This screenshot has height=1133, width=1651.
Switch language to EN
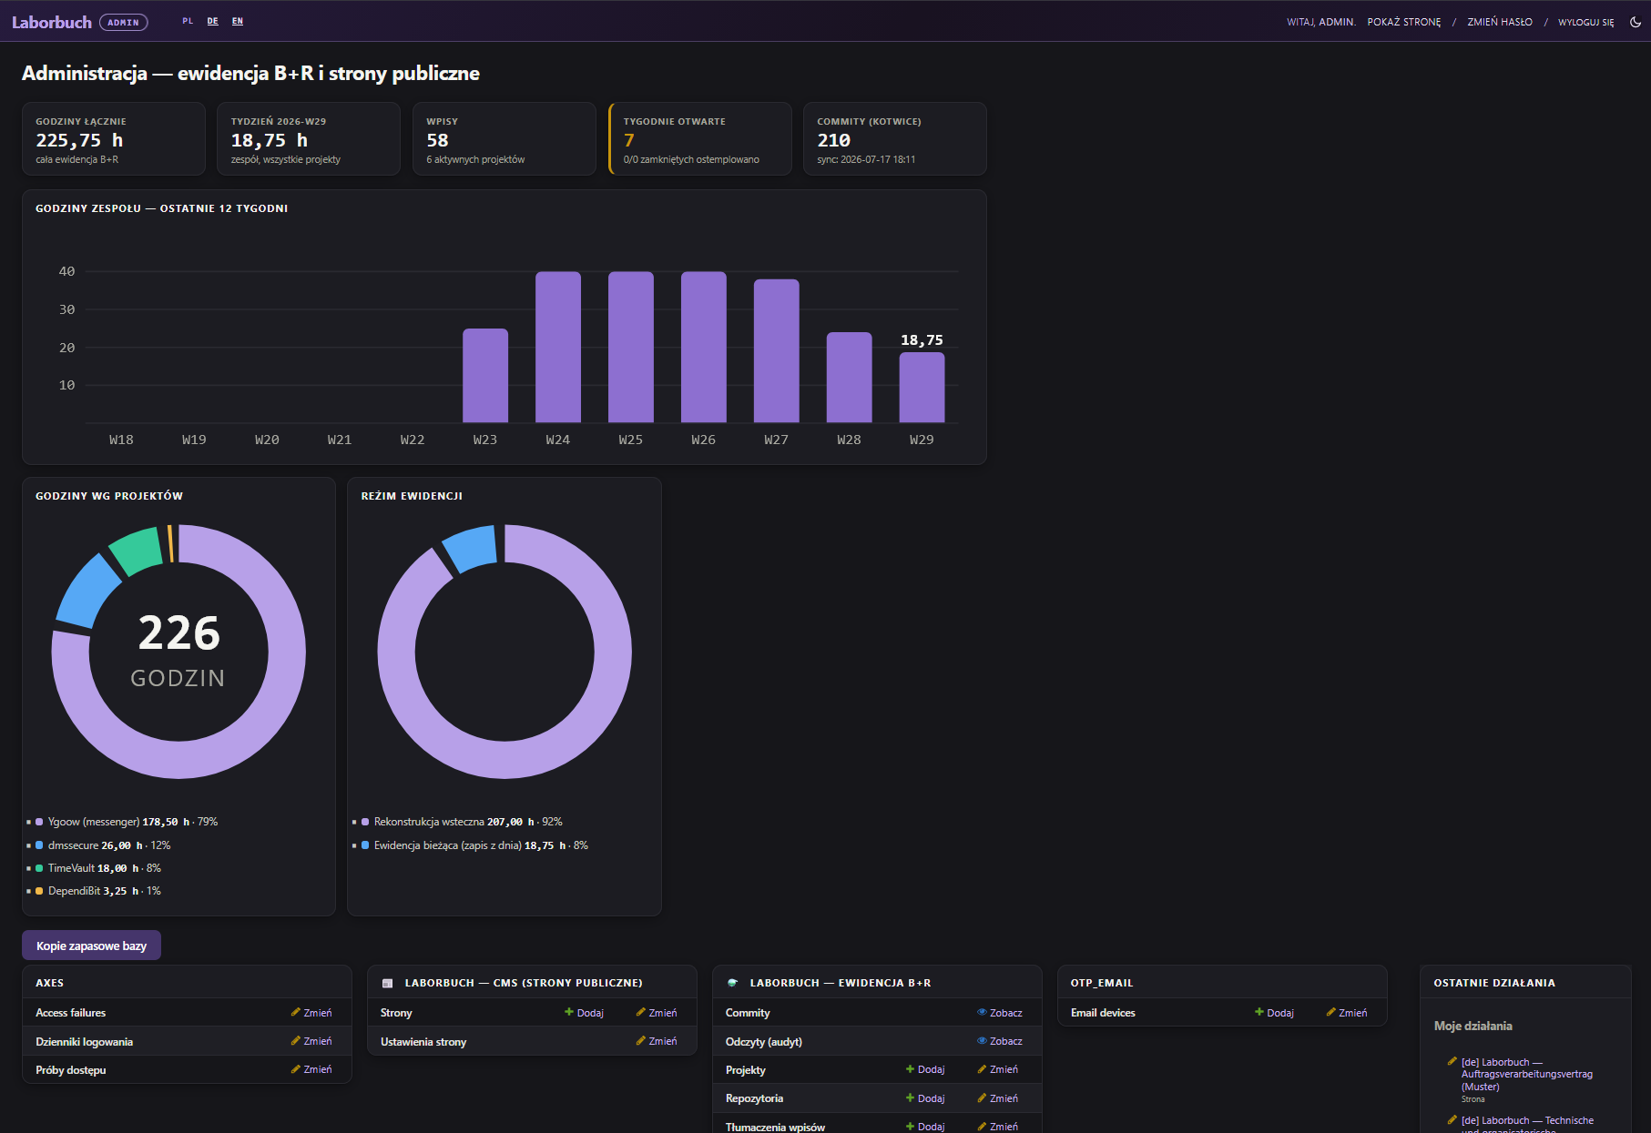click(x=238, y=21)
